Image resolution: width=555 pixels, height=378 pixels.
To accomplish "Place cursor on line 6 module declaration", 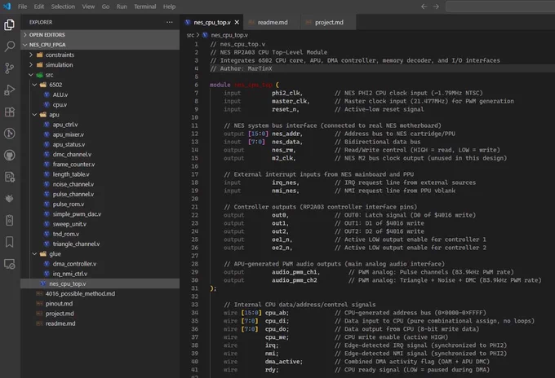I will coord(244,85).
